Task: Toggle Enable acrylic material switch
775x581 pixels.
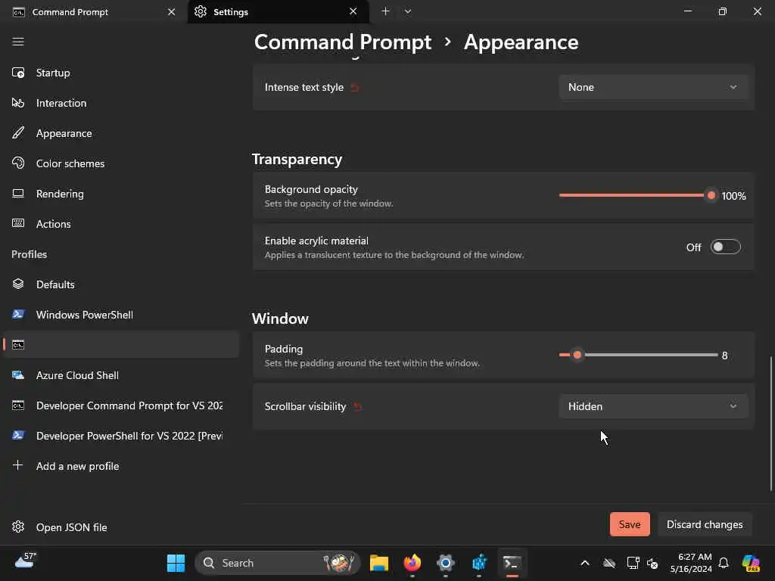Action: (725, 247)
